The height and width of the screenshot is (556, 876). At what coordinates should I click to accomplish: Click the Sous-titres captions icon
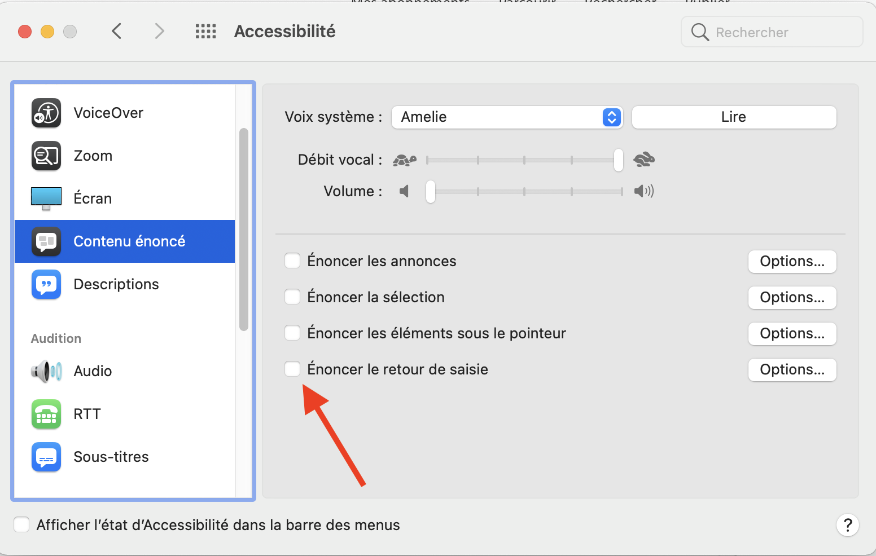tap(46, 457)
